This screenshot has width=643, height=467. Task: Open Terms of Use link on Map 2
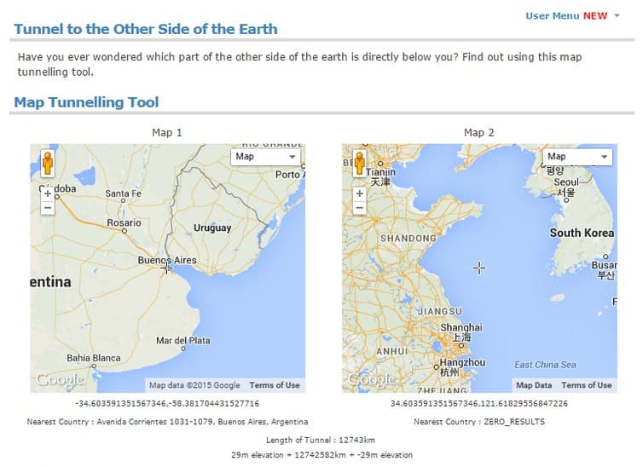[x=587, y=385]
